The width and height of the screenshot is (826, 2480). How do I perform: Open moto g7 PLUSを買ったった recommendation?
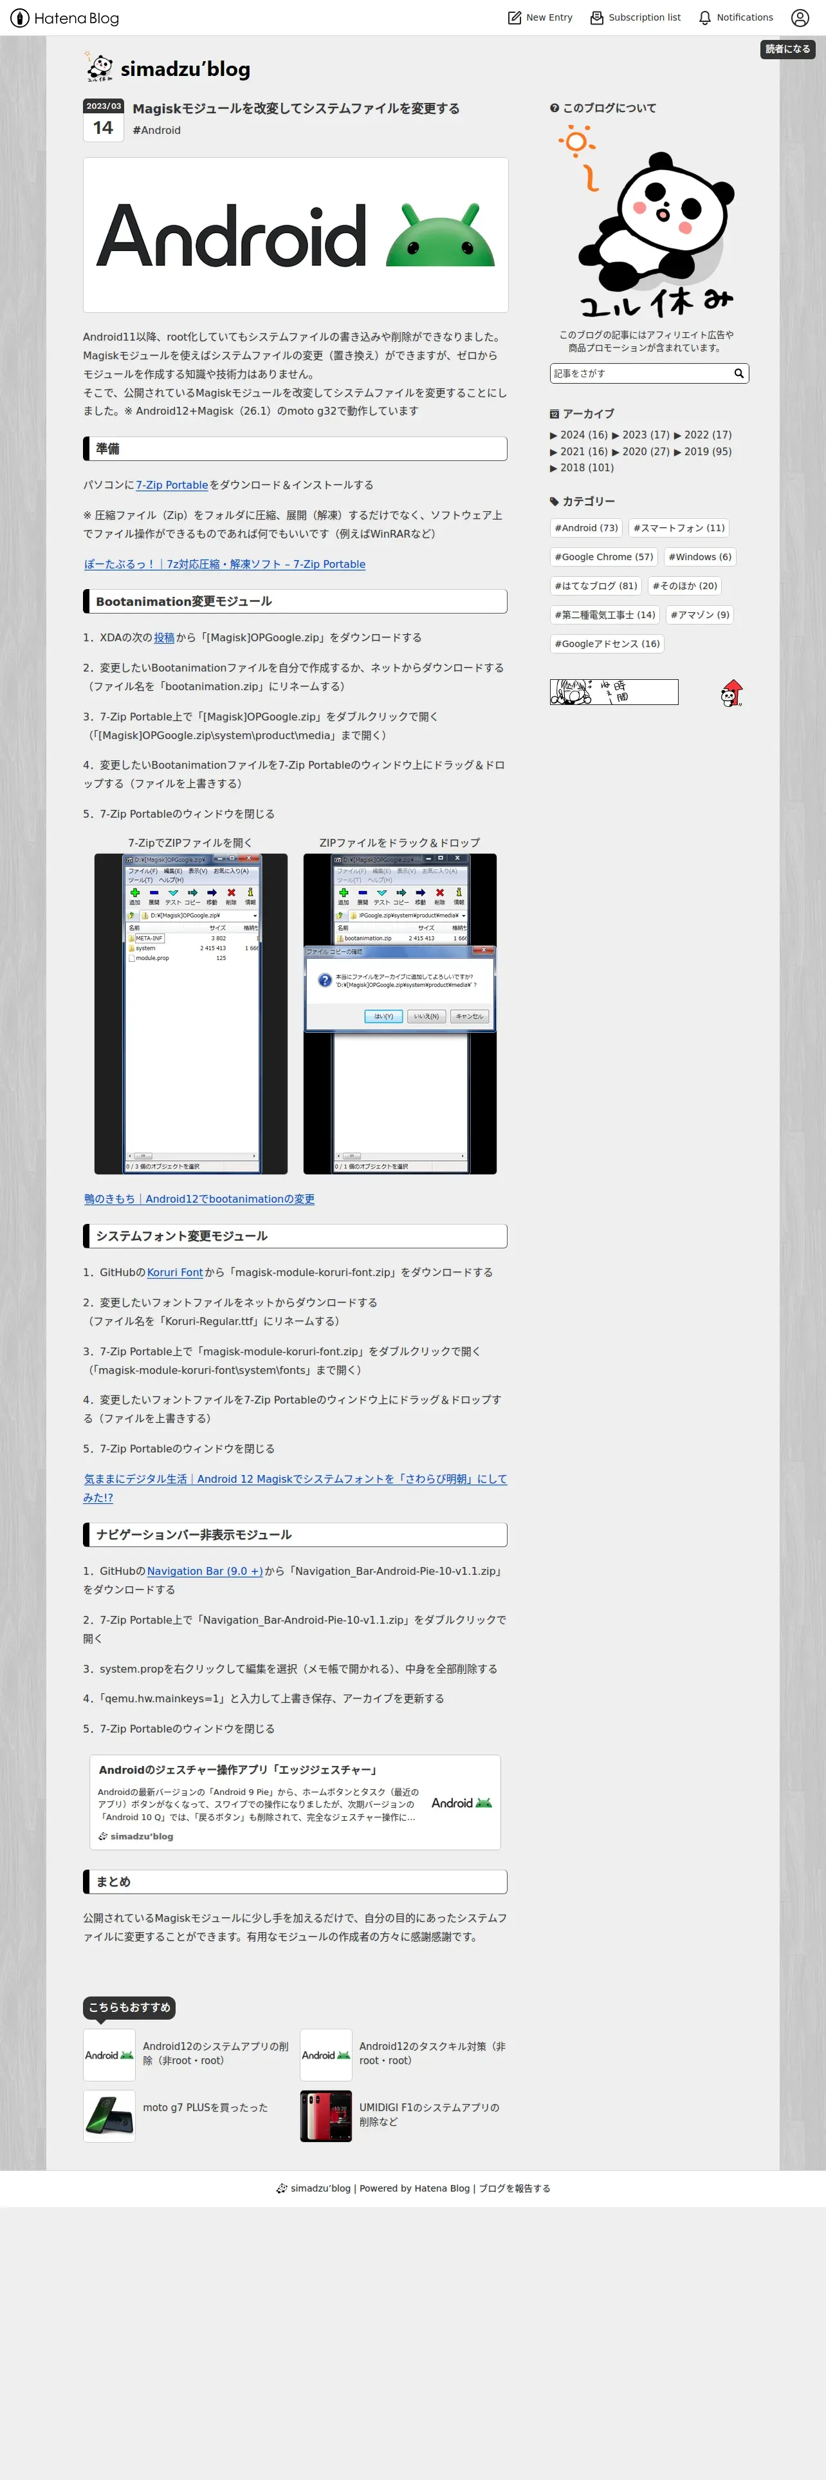pos(205,2107)
